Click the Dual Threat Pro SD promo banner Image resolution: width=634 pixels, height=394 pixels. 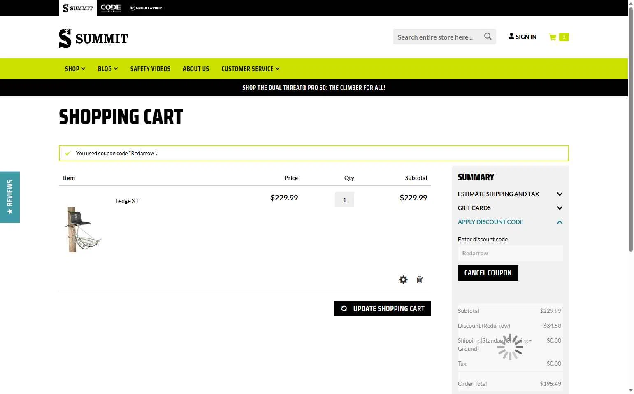[x=314, y=88]
